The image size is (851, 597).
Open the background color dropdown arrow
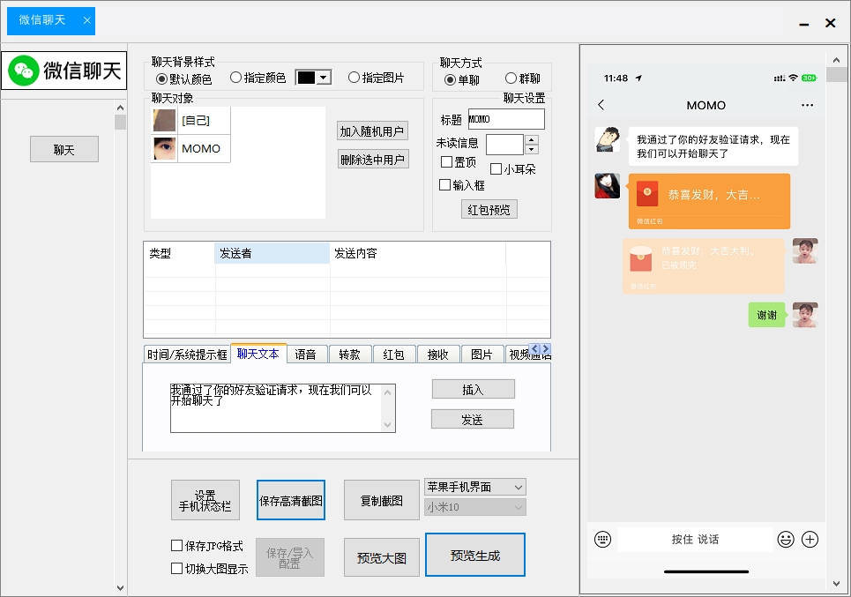(326, 77)
